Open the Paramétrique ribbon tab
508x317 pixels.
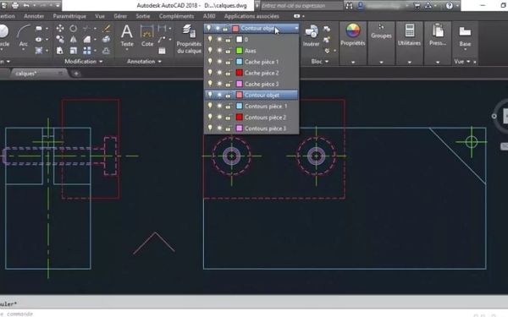point(69,16)
